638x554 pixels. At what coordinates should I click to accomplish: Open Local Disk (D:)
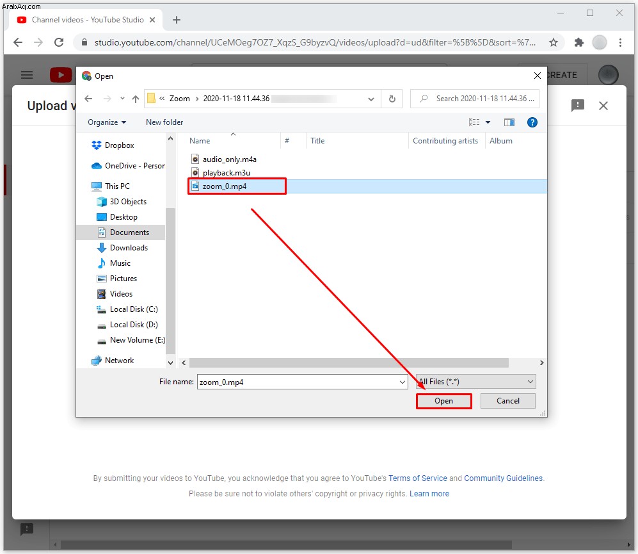click(x=127, y=325)
